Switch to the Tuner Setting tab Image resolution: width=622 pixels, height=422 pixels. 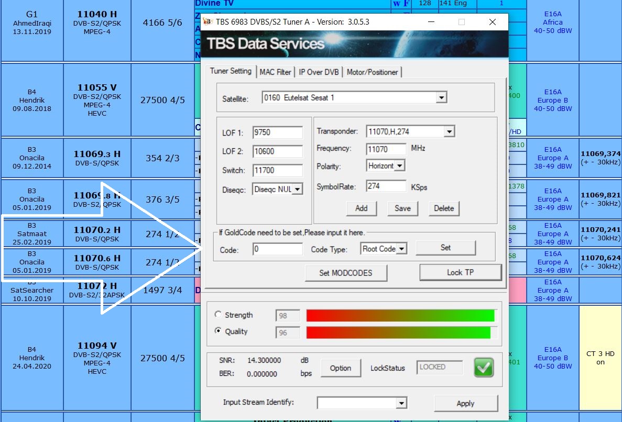click(231, 71)
